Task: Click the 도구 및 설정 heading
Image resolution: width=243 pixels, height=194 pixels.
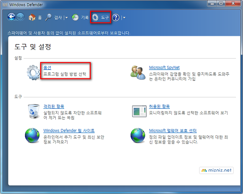Action: 33,47
